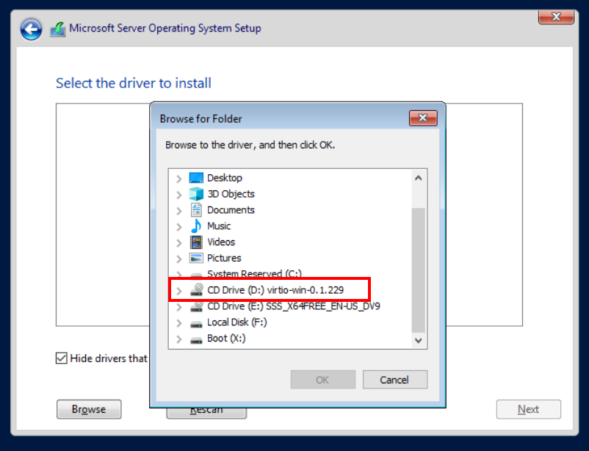Viewport: 589px width, 451px height.
Task: Click the 3D Objects cube icon
Action: pos(196,194)
